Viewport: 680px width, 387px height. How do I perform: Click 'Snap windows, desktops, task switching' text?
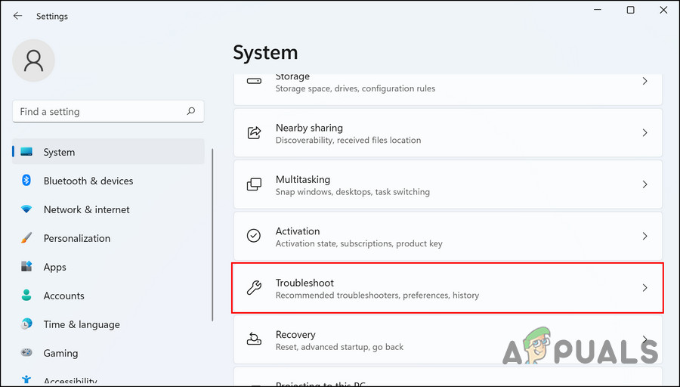tap(353, 192)
